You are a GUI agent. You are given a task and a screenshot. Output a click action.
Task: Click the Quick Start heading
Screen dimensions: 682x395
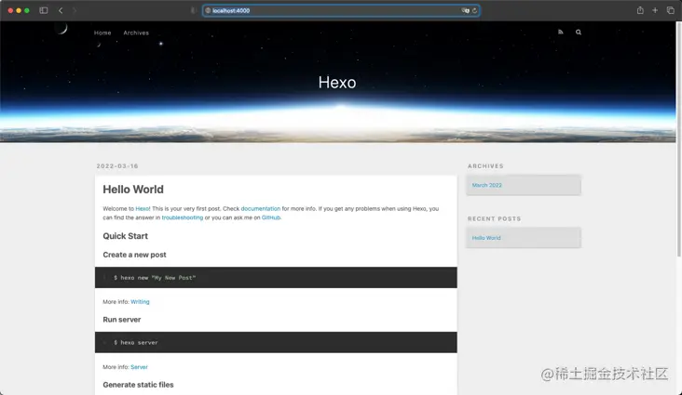click(125, 236)
